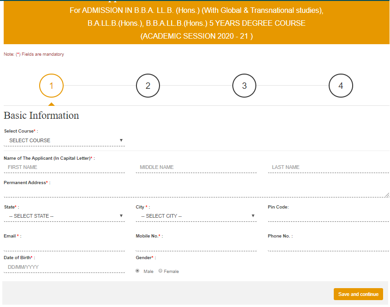Click into the Phone No. field
Viewport: 390px width, 307px height.
pos(328,245)
